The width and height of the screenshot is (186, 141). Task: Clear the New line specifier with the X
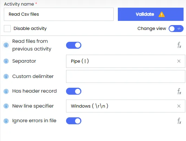pos(179,106)
